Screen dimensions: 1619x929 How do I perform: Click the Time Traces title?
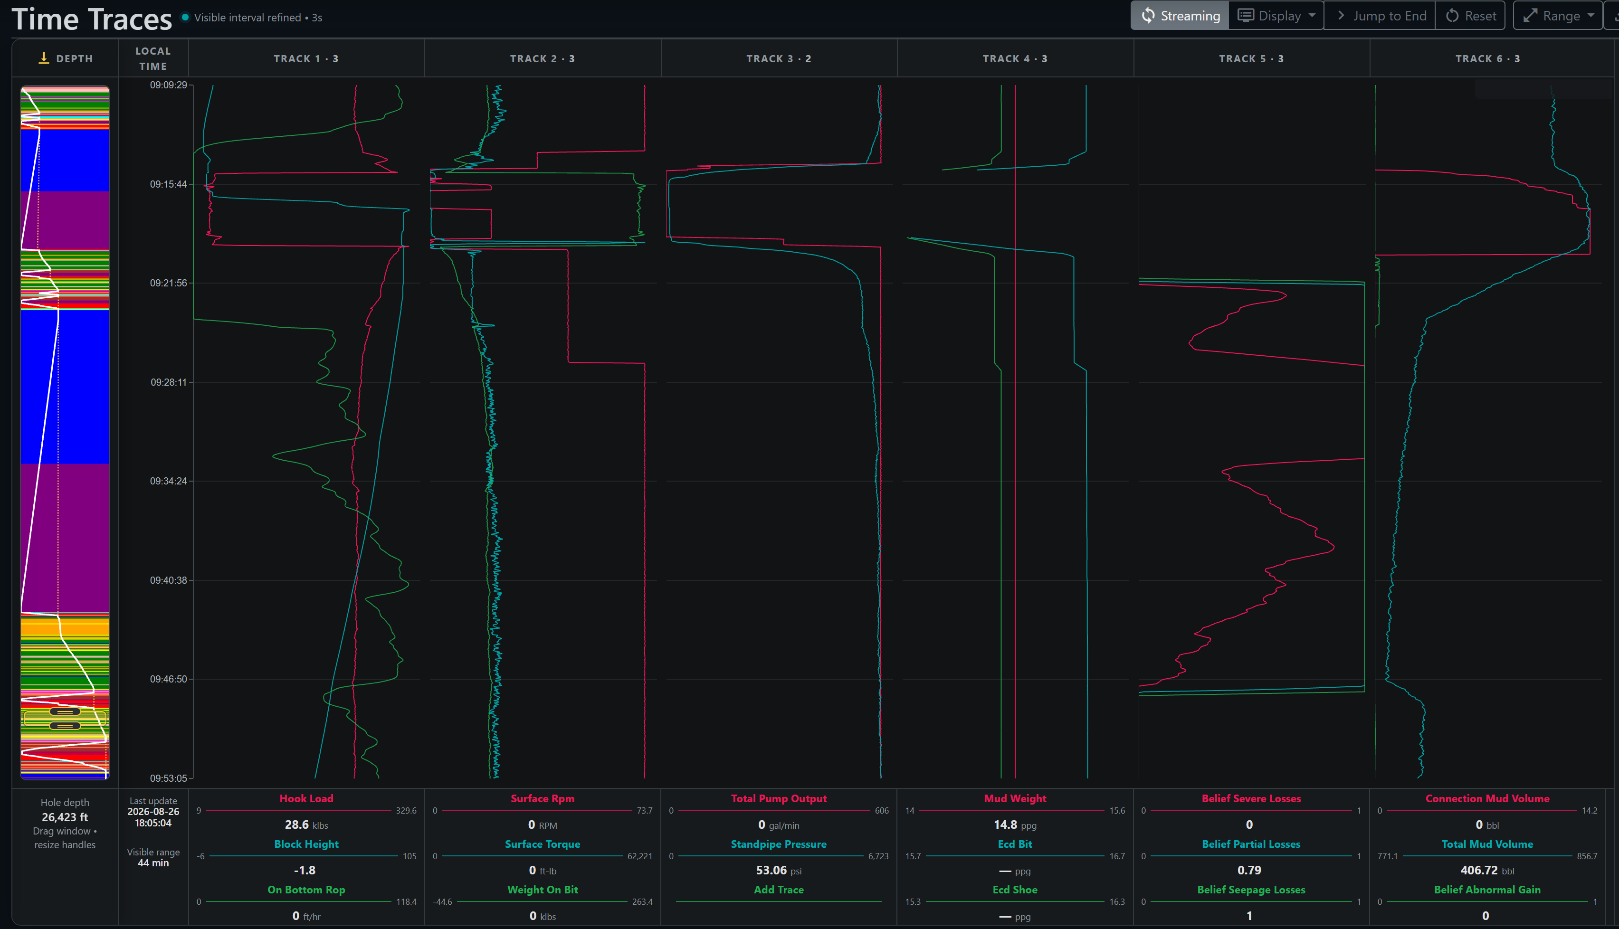click(x=92, y=19)
